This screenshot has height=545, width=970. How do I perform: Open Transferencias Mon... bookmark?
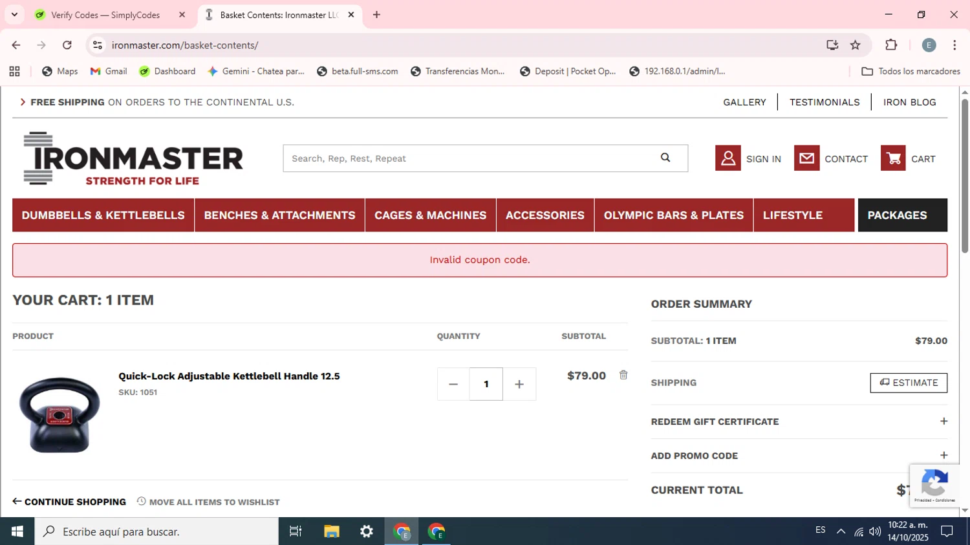(x=457, y=71)
